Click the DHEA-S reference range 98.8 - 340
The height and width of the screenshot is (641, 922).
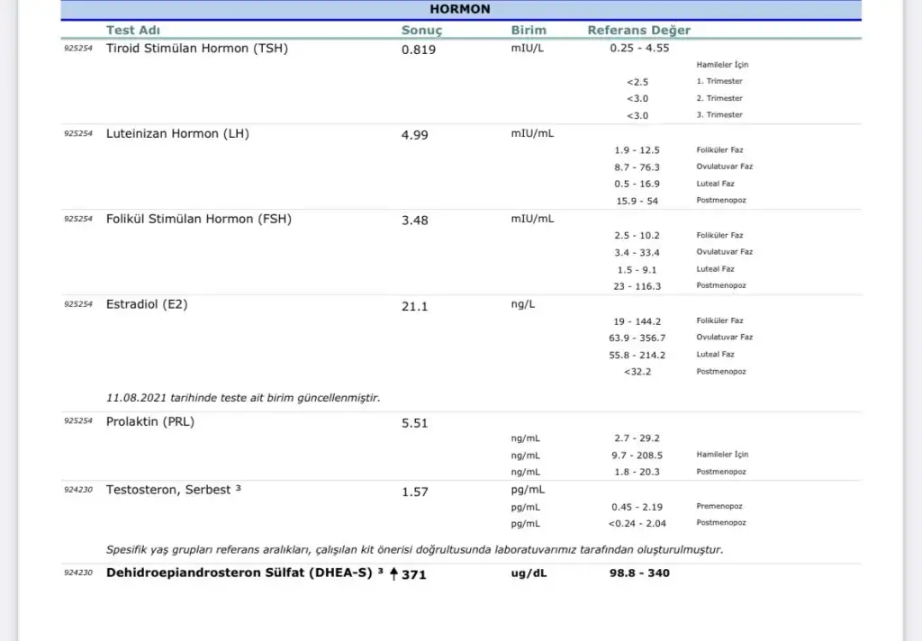pos(639,573)
